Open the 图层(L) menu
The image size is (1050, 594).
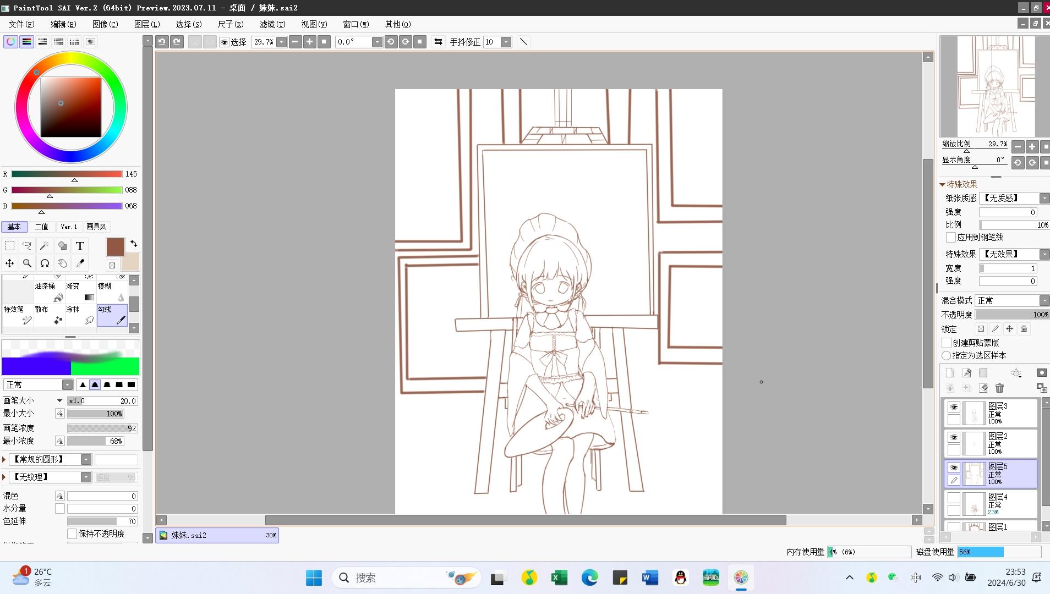[147, 24]
